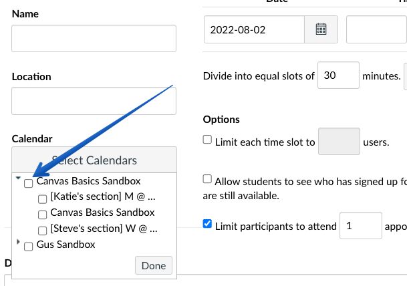Enable Limit each time slot checkbox
The width and height of the screenshot is (407, 286).
click(207, 140)
